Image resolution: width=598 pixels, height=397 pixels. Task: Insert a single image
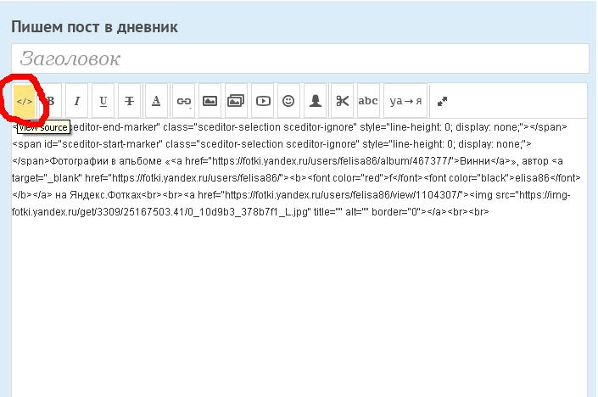[x=210, y=101]
